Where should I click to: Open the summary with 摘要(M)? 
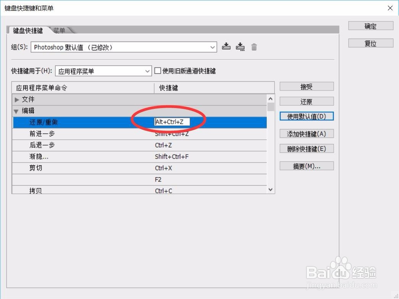306,166
